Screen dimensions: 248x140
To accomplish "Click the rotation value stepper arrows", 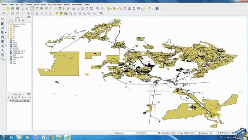I will (218, 133).
